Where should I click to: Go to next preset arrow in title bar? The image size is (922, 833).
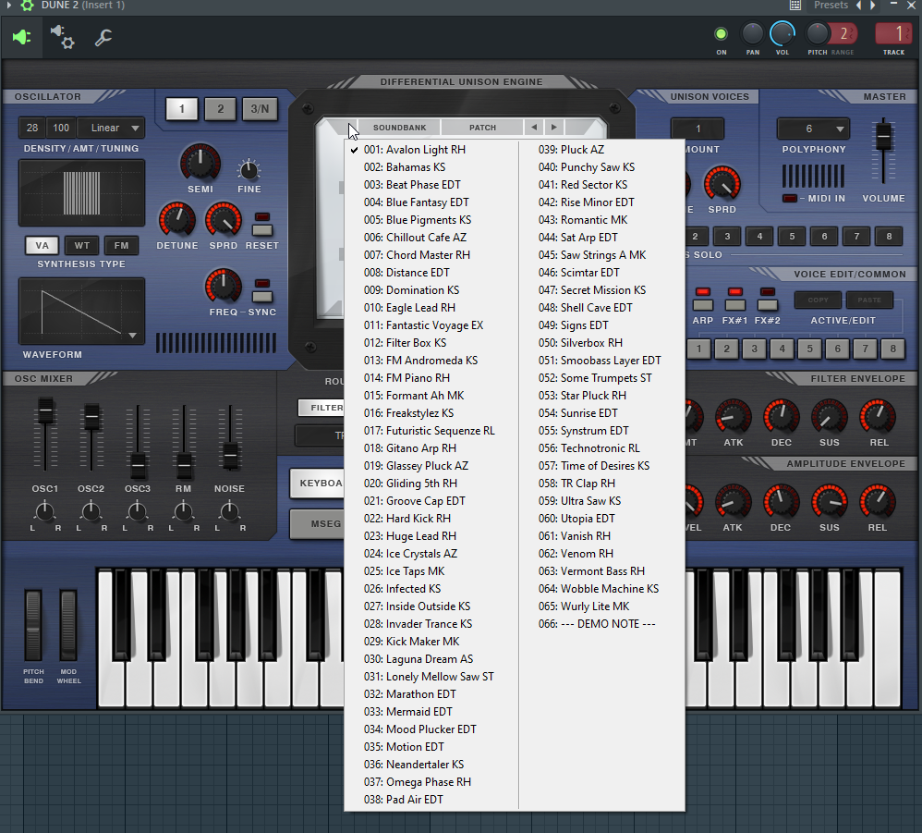(x=873, y=6)
